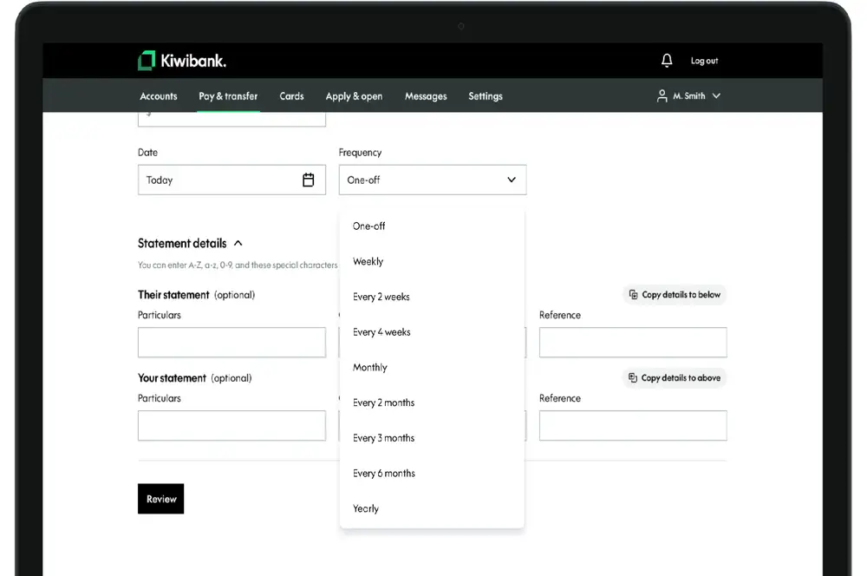The image size is (867, 576).
Task: Pick the Monthly frequency option
Action: click(x=370, y=368)
